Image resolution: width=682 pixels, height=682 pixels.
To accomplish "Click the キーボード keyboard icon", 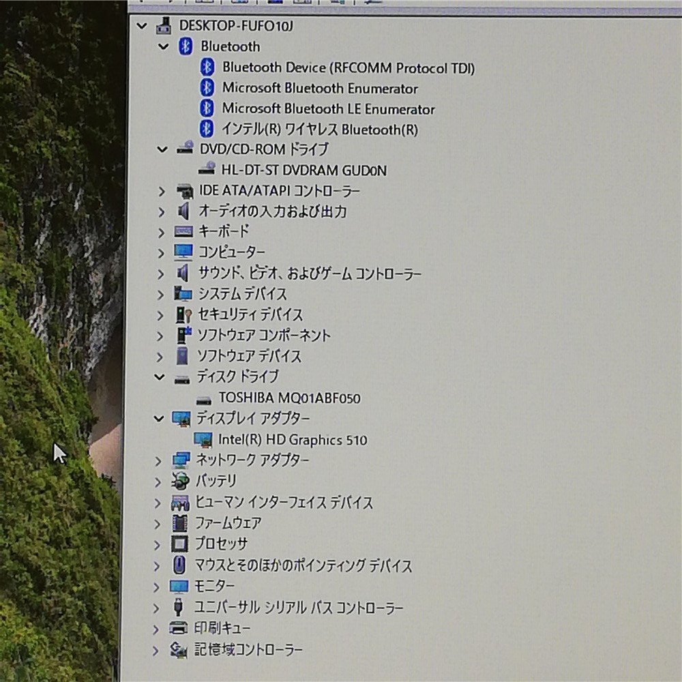I will point(182,232).
